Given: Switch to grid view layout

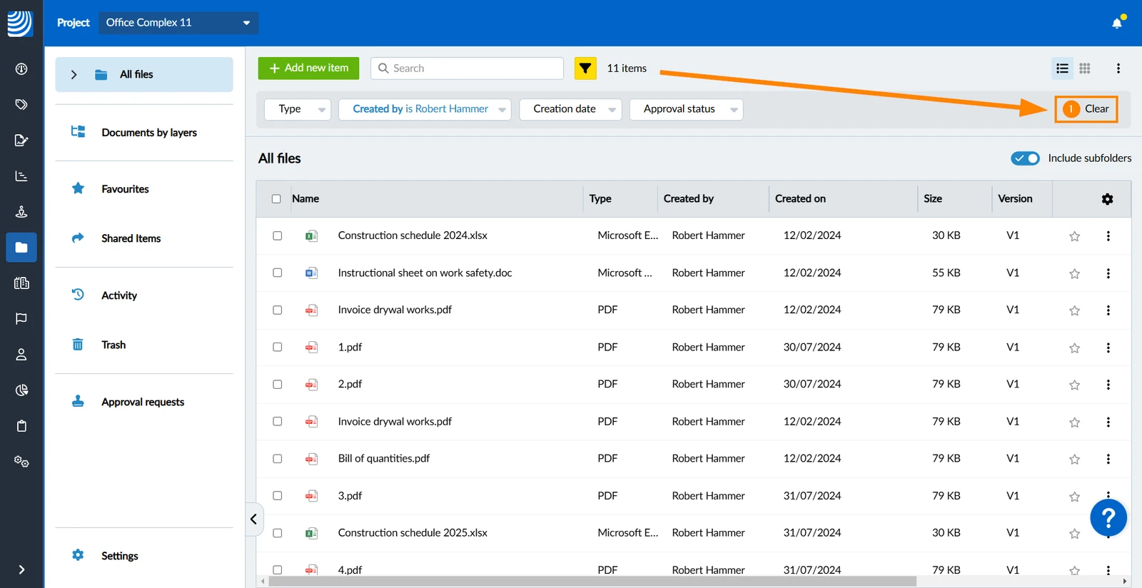Looking at the screenshot, I should [1085, 69].
